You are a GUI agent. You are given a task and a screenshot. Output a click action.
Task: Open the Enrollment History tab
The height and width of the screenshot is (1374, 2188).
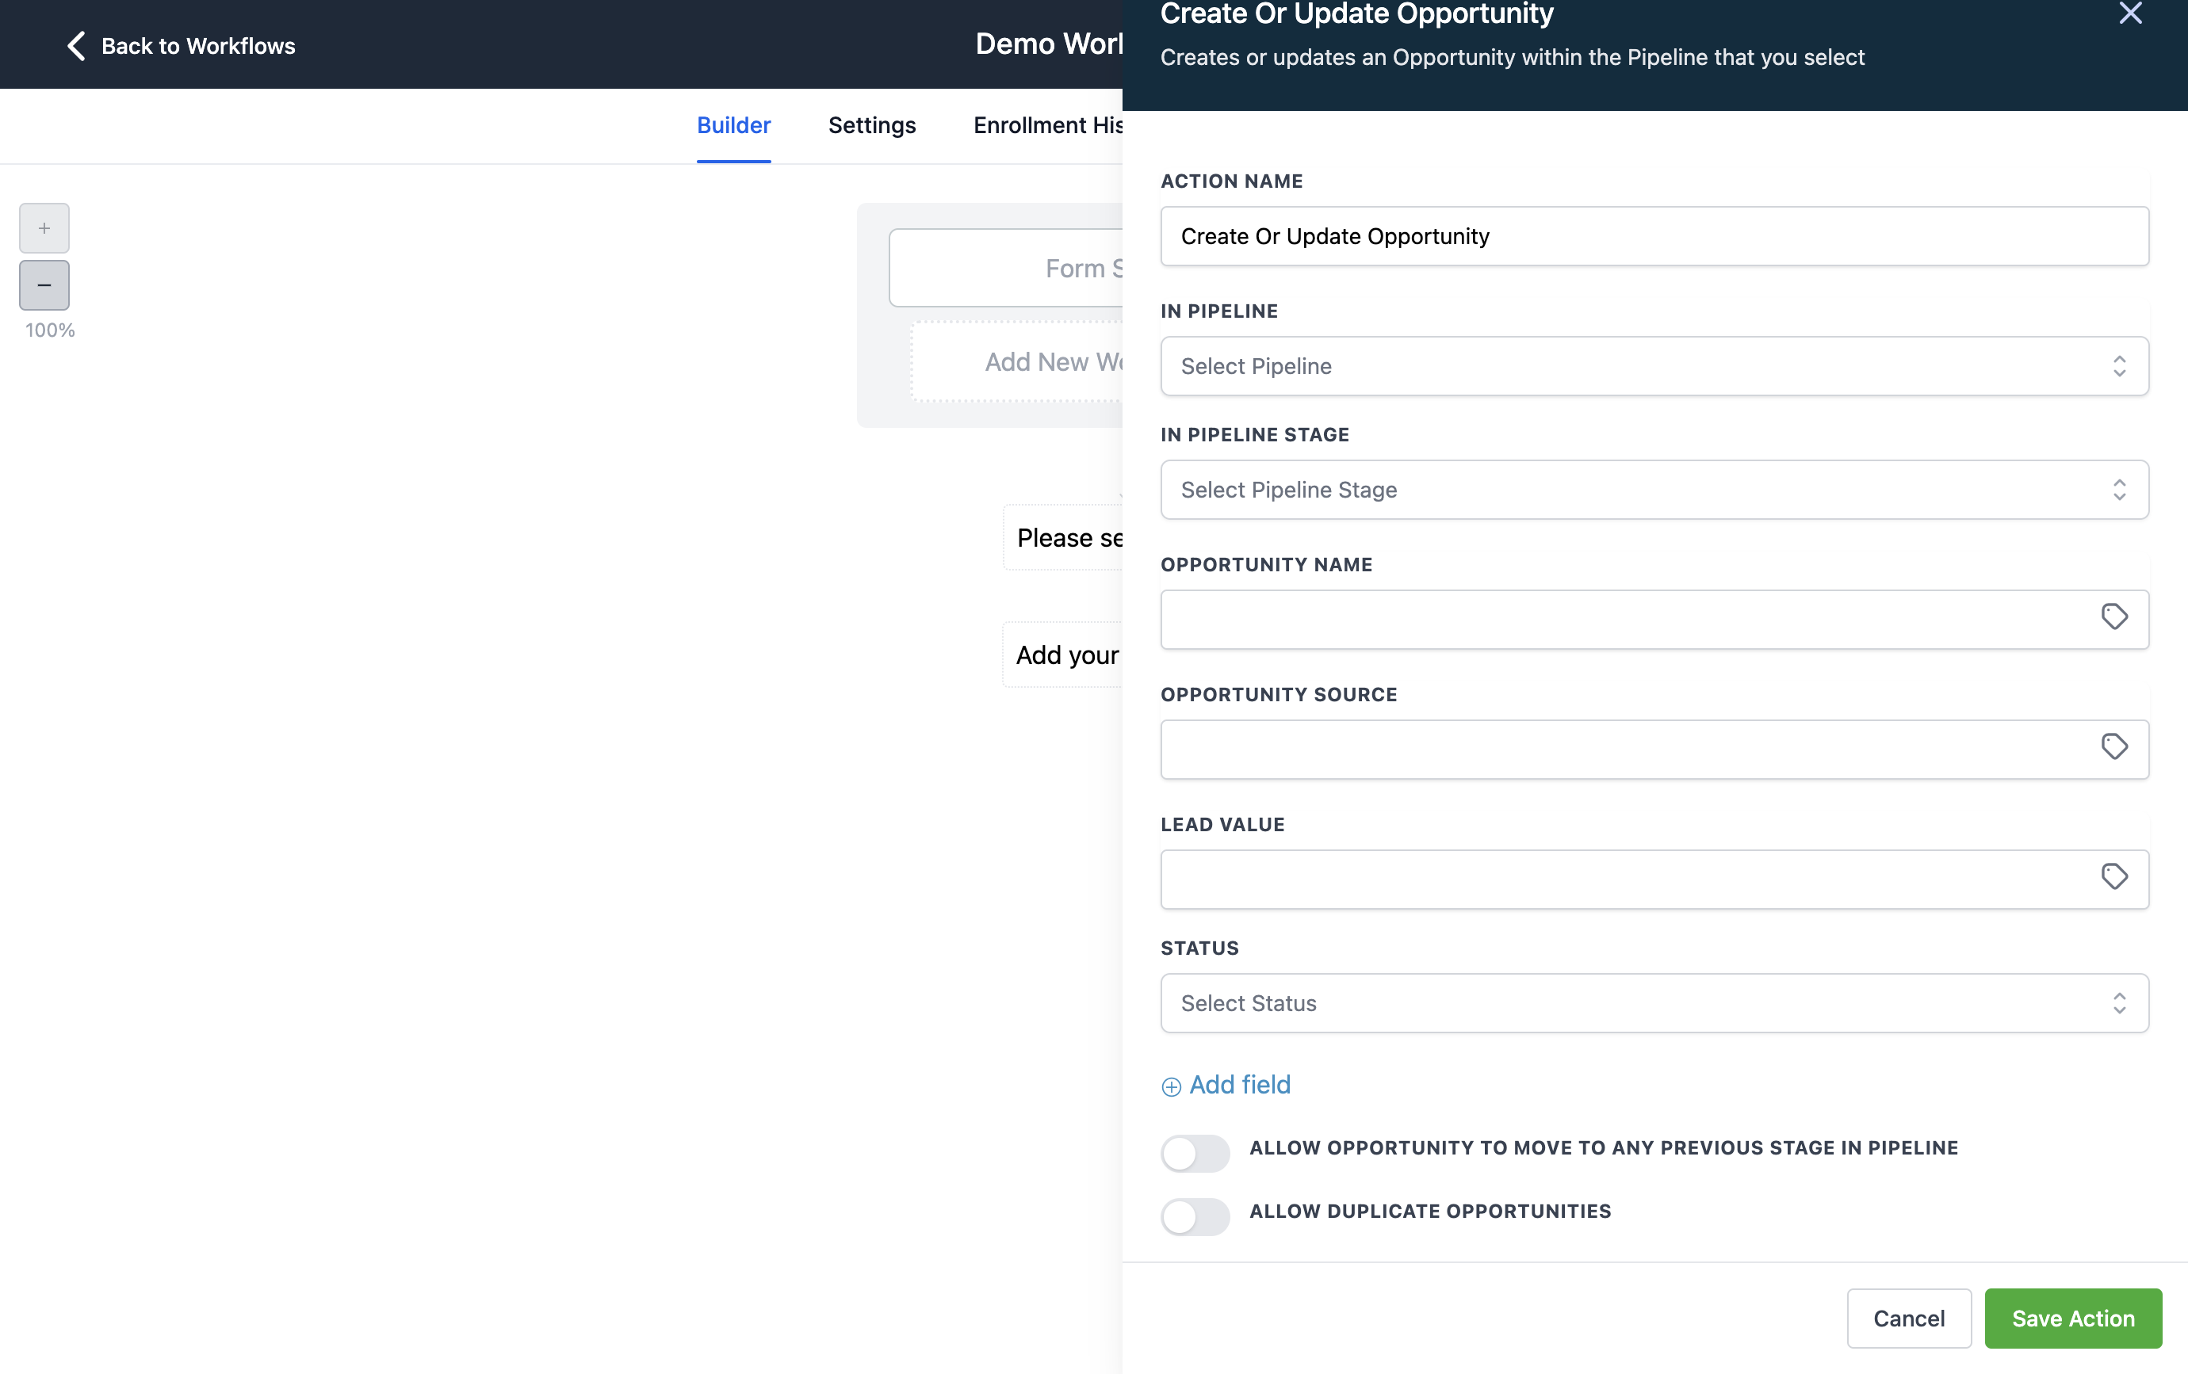pos(1048,125)
